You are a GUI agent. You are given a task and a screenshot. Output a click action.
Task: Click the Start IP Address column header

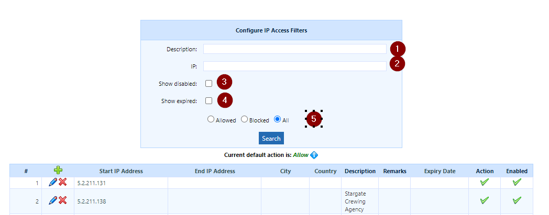(121, 171)
